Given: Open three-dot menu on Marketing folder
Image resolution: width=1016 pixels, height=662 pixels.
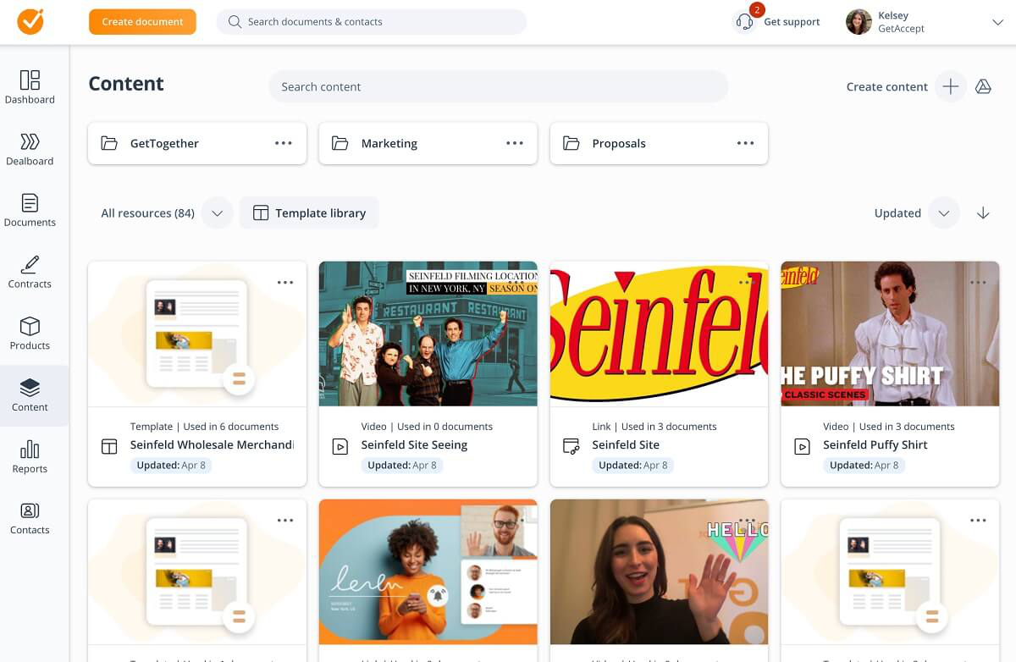Looking at the screenshot, I should pos(515,143).
